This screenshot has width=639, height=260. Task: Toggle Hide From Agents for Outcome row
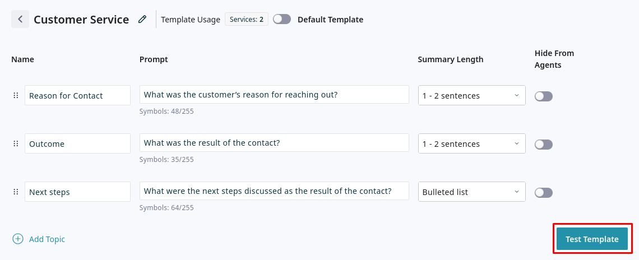[x=543, y=145]
